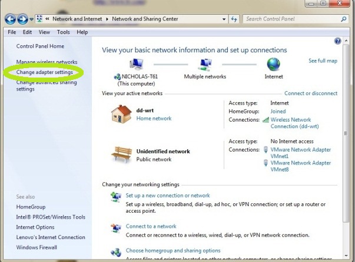Click the dd-wrt house network icon
355x262 pixels.
(x=120, y=113)
